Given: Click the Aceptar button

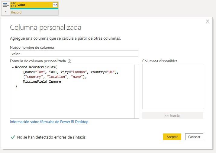Looking at the screenshot, I should [x=172, y=137].
